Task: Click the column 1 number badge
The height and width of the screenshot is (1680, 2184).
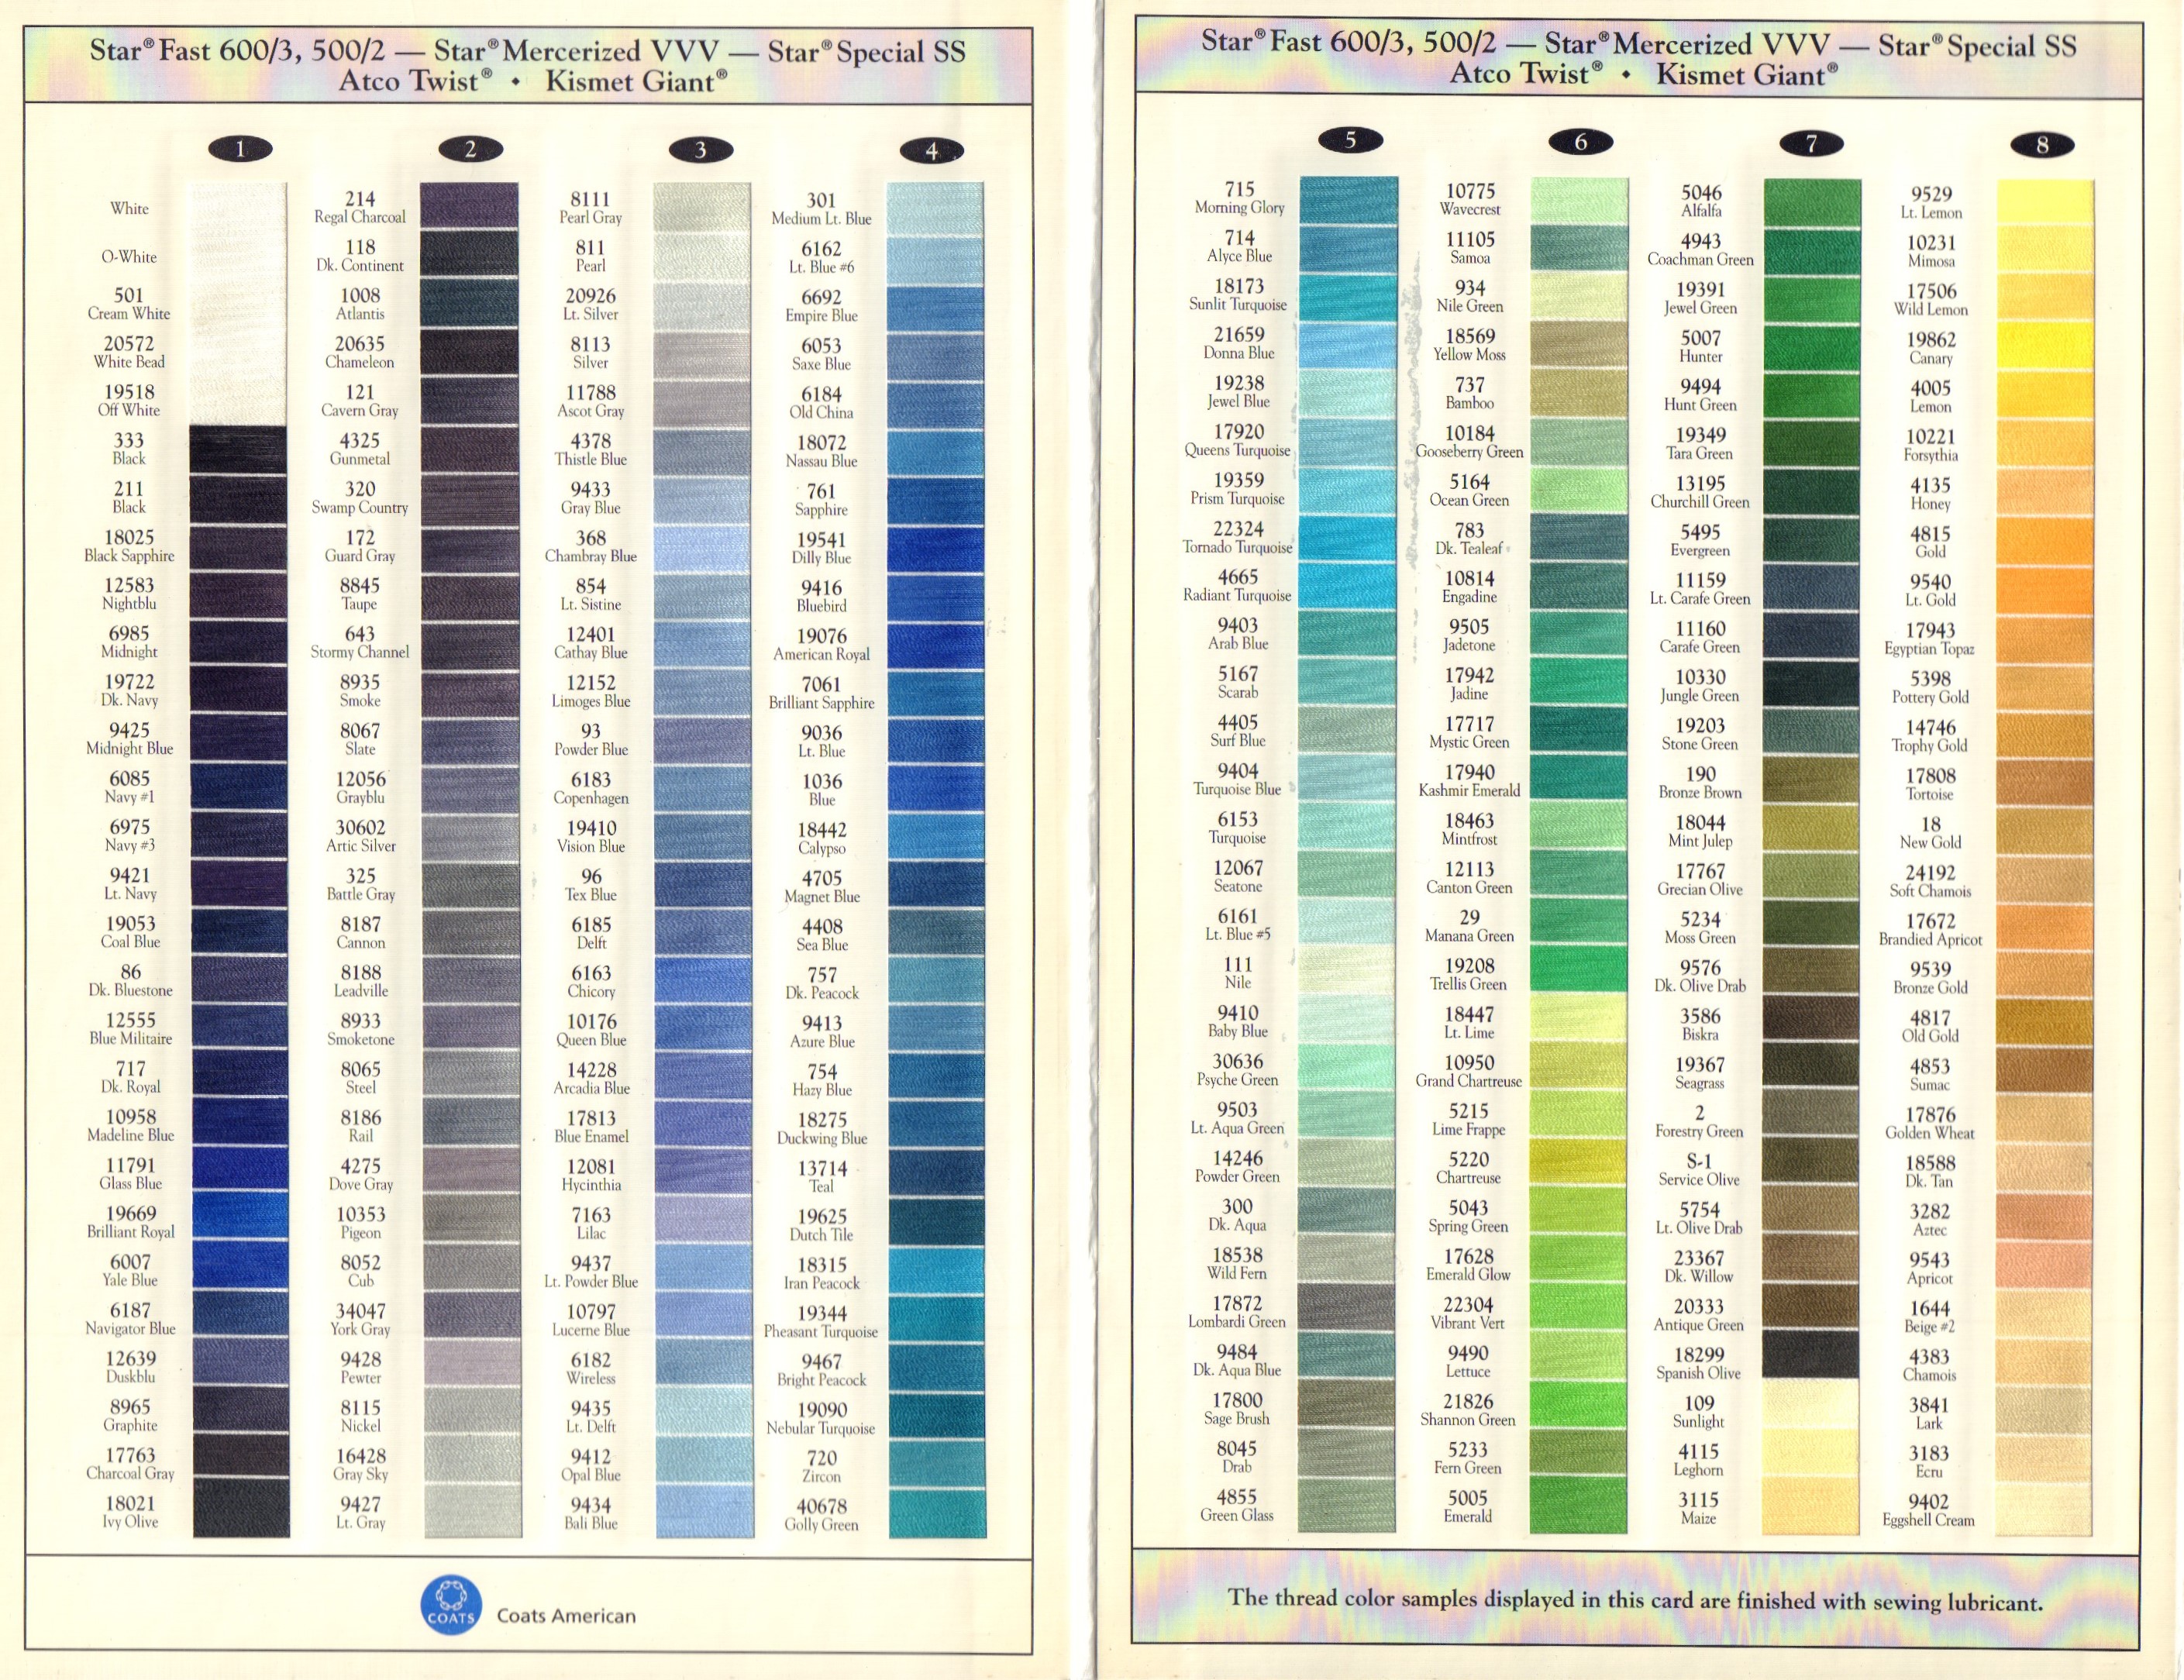Action: click(x=240, y=150)
